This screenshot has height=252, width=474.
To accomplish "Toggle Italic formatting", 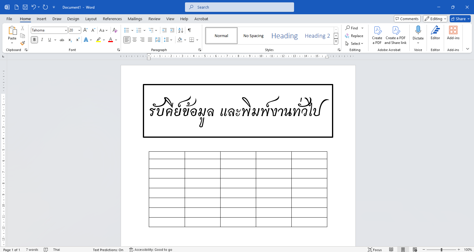I will [42, 40].
